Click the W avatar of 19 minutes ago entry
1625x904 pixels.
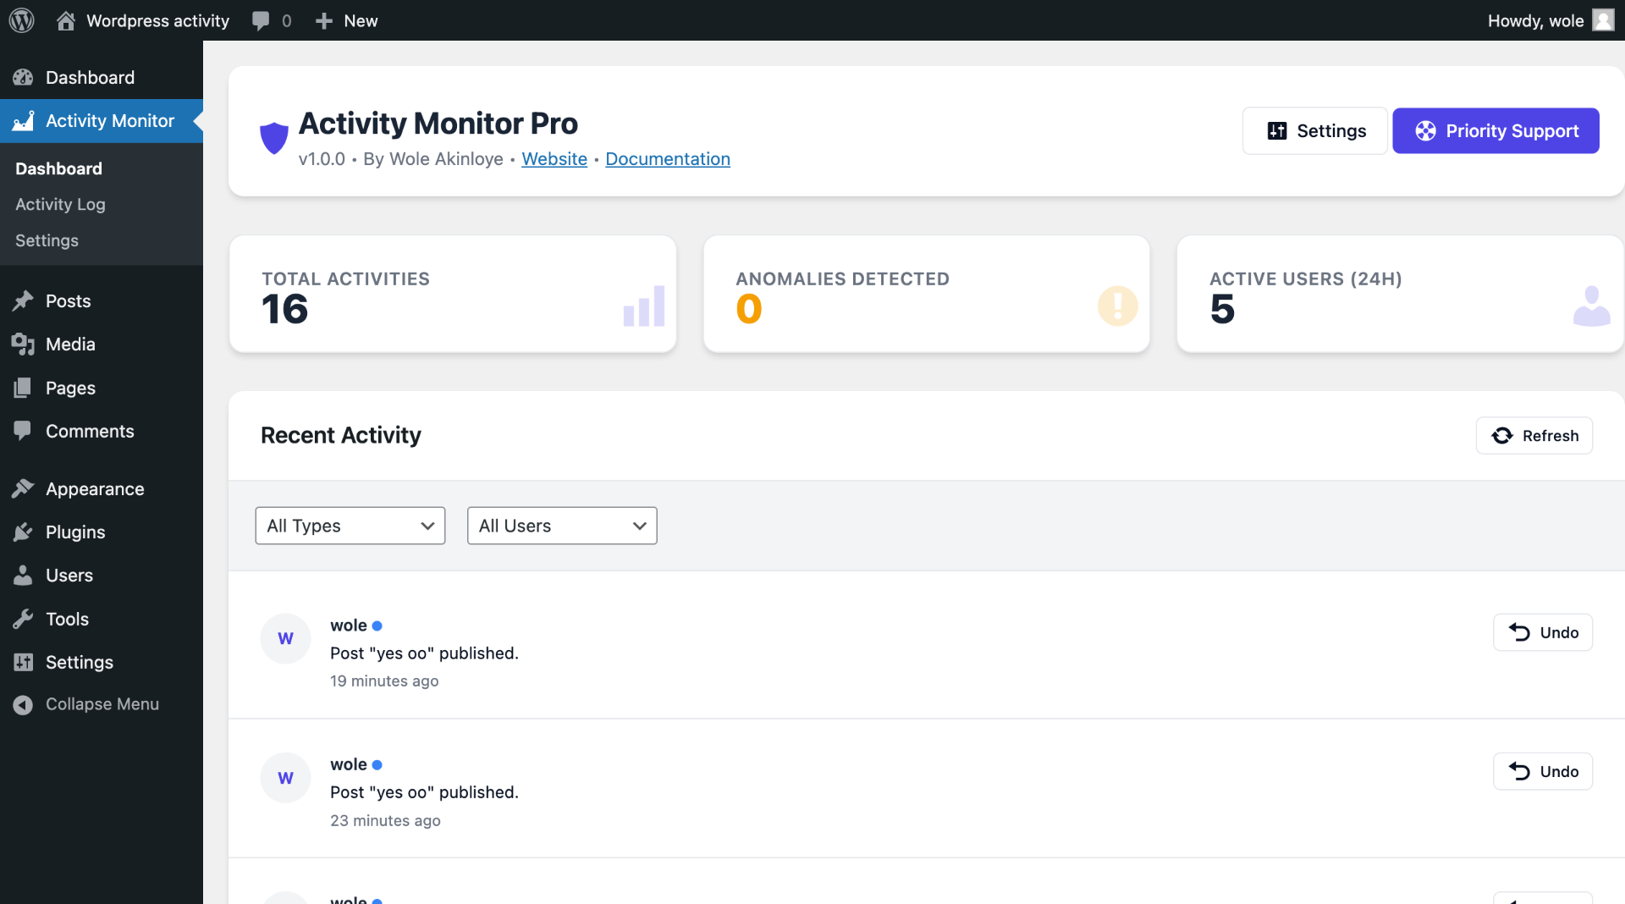pos(285,638)
